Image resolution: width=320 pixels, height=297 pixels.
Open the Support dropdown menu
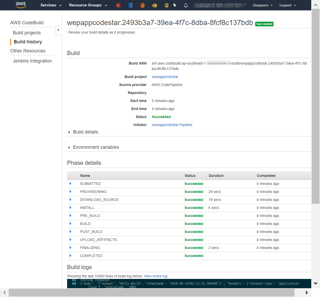287,5
